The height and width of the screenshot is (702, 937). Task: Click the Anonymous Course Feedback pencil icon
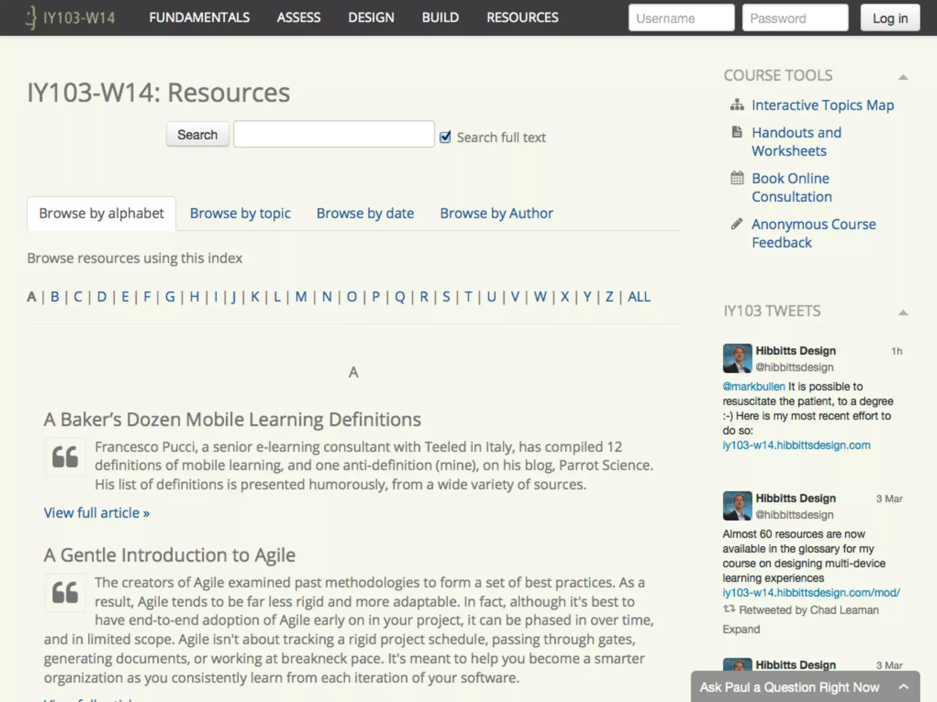tap(737, 224)
